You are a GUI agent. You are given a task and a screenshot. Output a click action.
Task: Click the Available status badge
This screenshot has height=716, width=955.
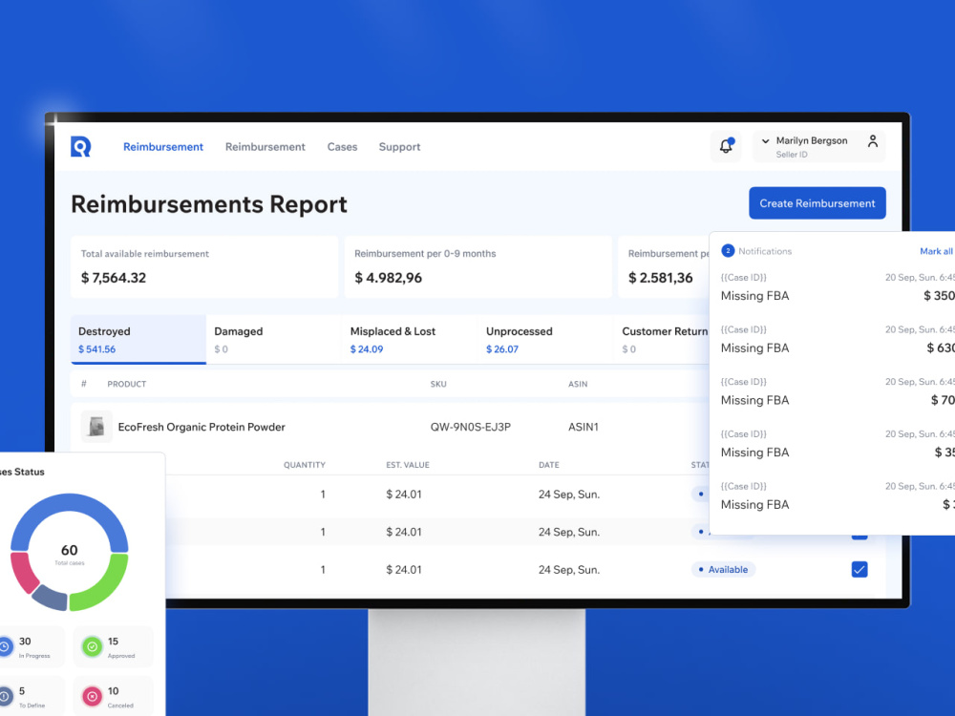(x=723, y=569)
